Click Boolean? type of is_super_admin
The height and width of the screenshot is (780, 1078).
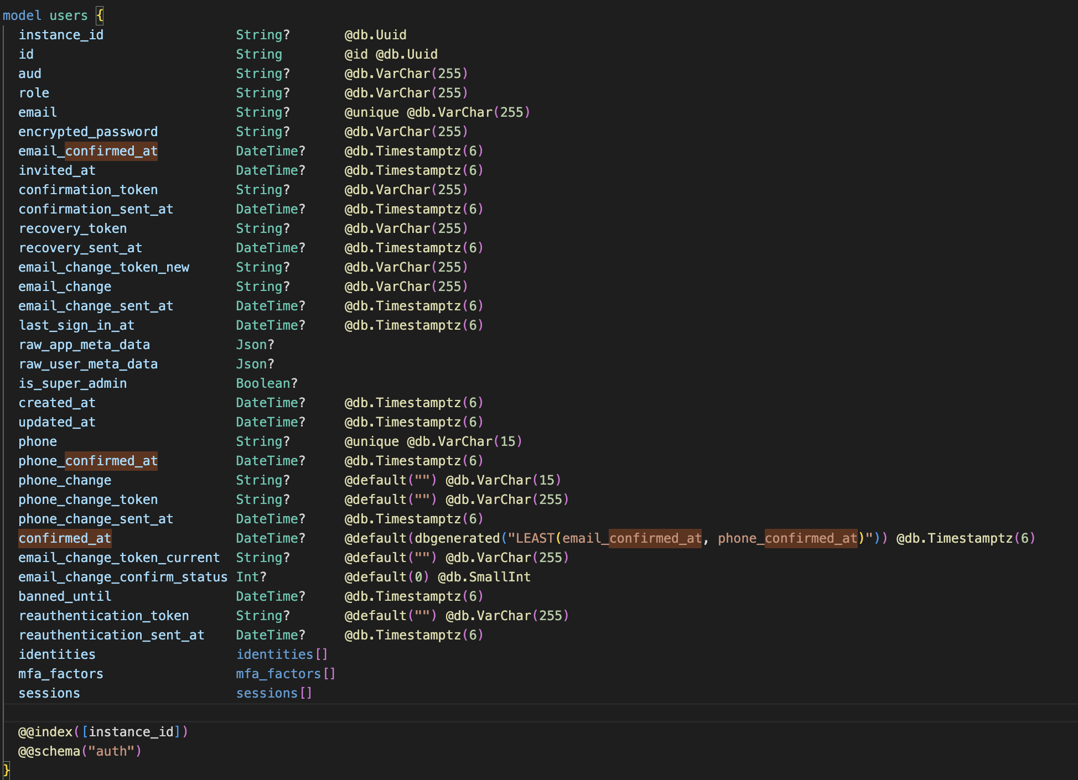(x=266, y=383)
